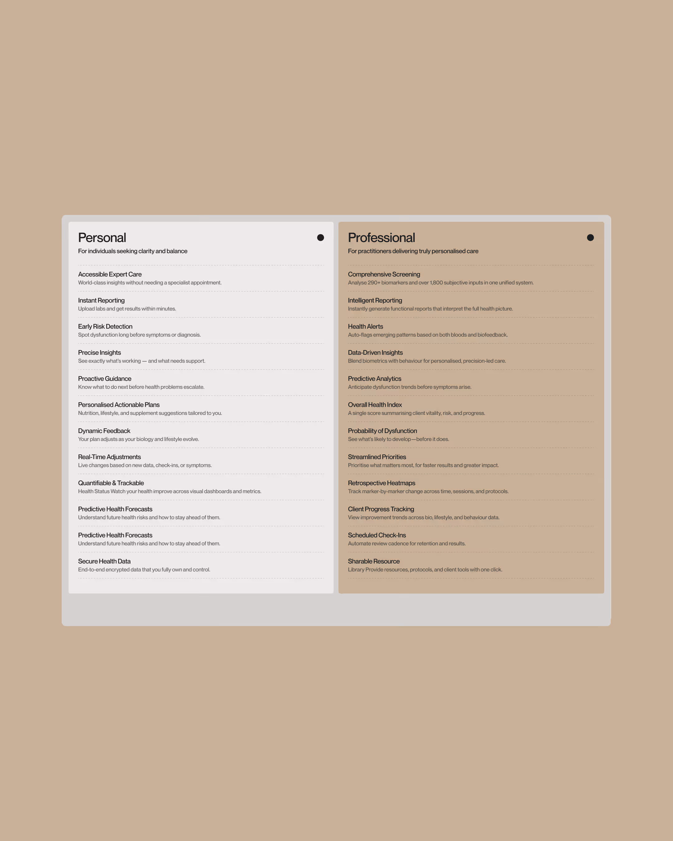The image size is (673, 841).
Task: Click the Dynamic Feedback title
Action: [104, 431]
